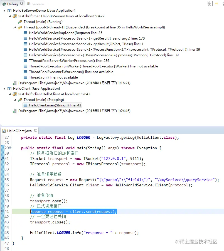This screenshot has height=251, width=224.
Task: Select the ThreadPoolExecutor$Worker.run() stack frame
Action: click(x=71, y=72)
